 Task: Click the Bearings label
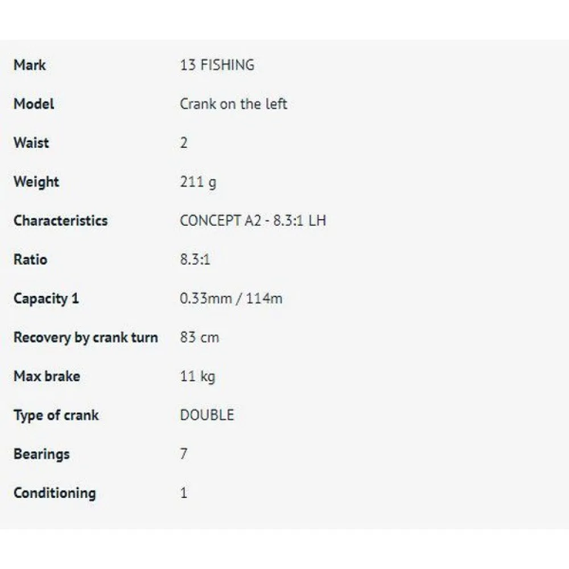pyautogui.click(x=42, y=454)
